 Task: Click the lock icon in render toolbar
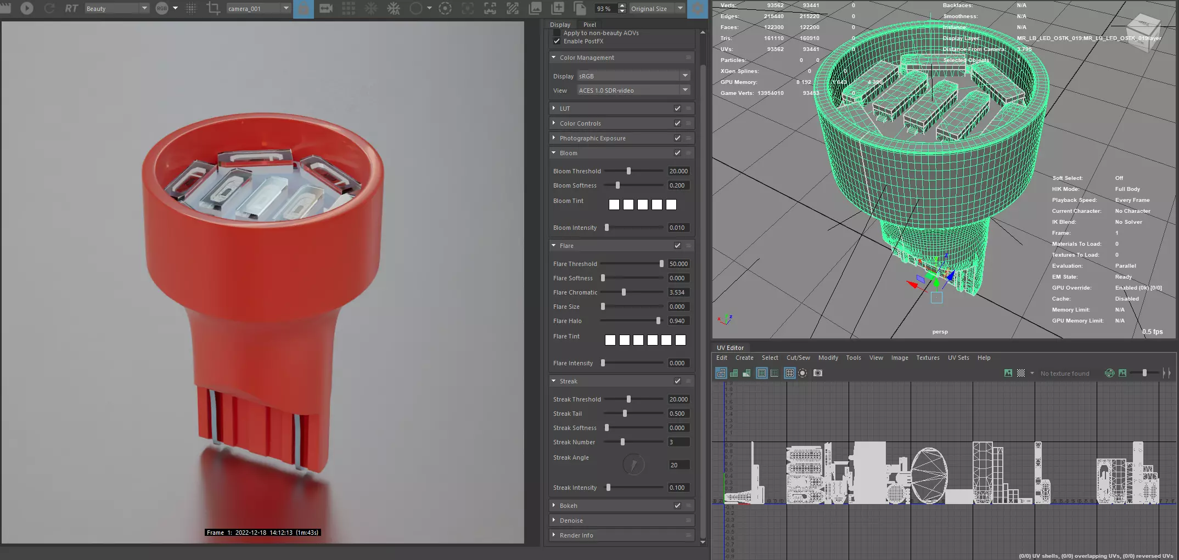(304, 8)
